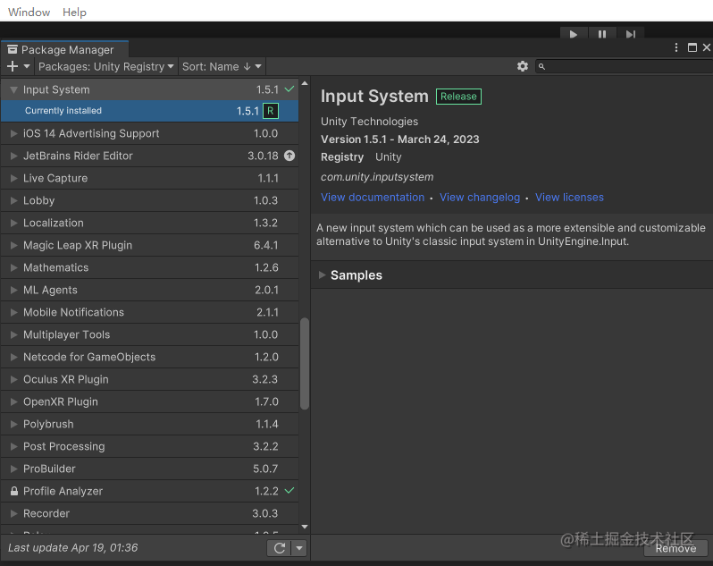Viewport: 713px width, 566px height.
Task: Open the Window menu
Action: [29, 13]
